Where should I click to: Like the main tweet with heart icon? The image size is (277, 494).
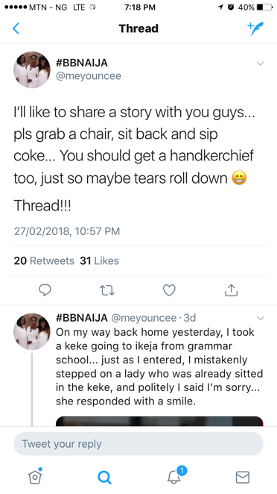pos(169,290)
